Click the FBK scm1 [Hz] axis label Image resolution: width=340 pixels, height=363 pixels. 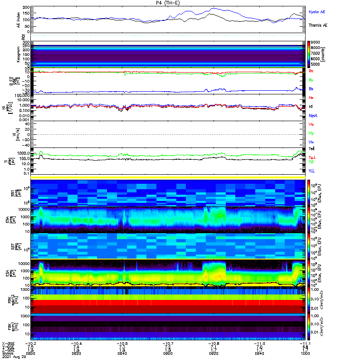point(13,327)
